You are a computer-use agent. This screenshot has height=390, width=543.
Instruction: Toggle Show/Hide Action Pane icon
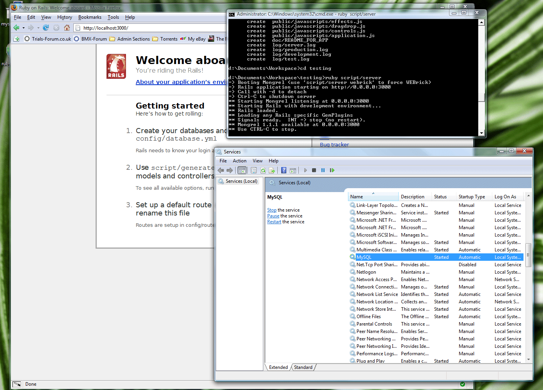click(293, 170)
